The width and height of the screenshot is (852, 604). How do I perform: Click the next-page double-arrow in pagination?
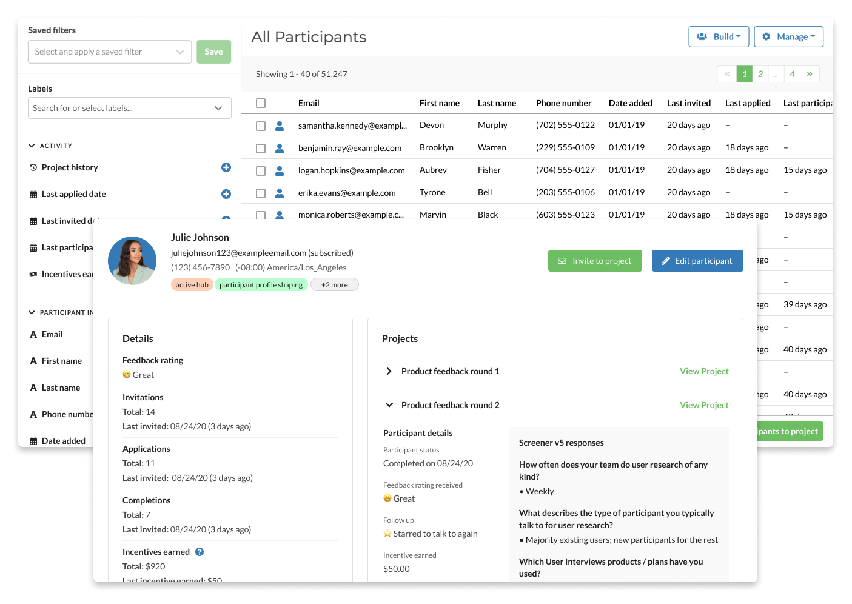tap(810, 73)
